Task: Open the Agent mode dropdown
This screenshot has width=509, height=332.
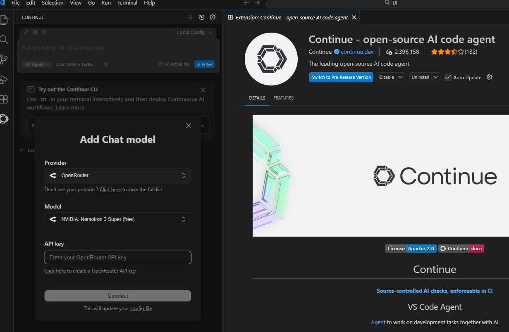Action: [37, 64]
